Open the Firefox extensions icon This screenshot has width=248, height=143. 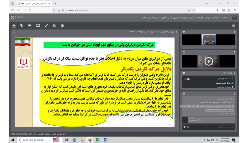pos(229,10)
